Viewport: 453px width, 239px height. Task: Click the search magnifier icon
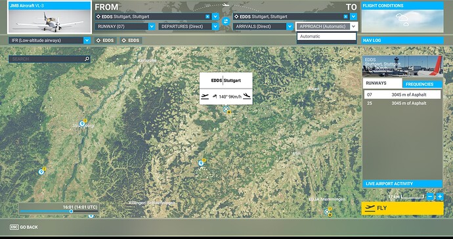tap(87, 59)
